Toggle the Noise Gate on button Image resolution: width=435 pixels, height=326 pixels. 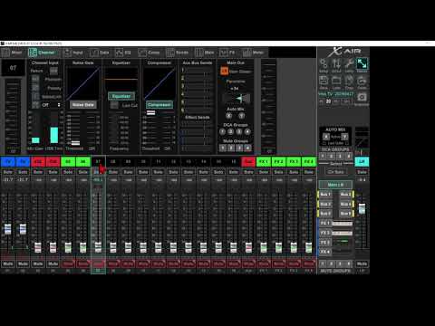pos(83,105)
